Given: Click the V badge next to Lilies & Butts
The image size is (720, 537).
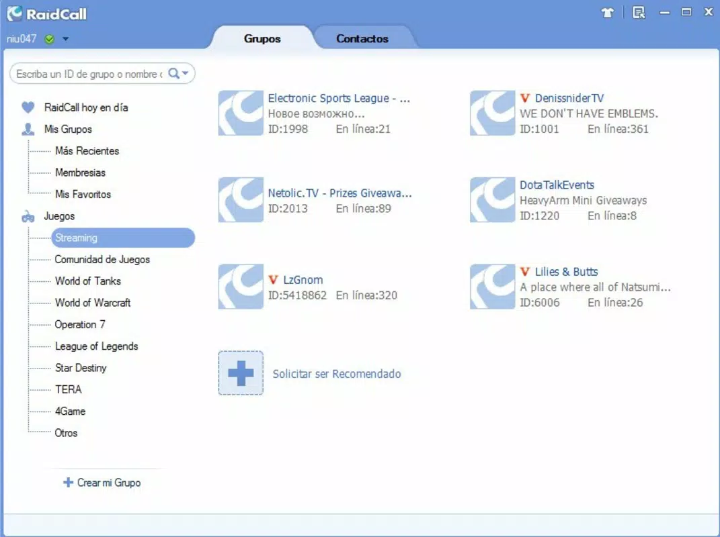Looking at the screenshot, I should point(525,271).
